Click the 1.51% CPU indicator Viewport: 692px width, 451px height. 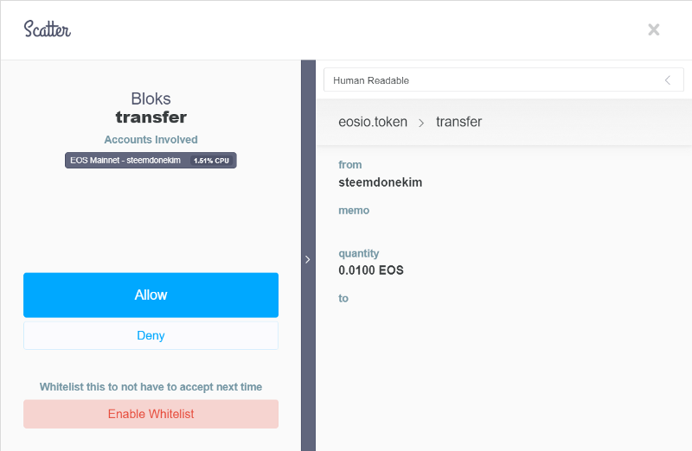pyautogui.click(x=211, y=161)
